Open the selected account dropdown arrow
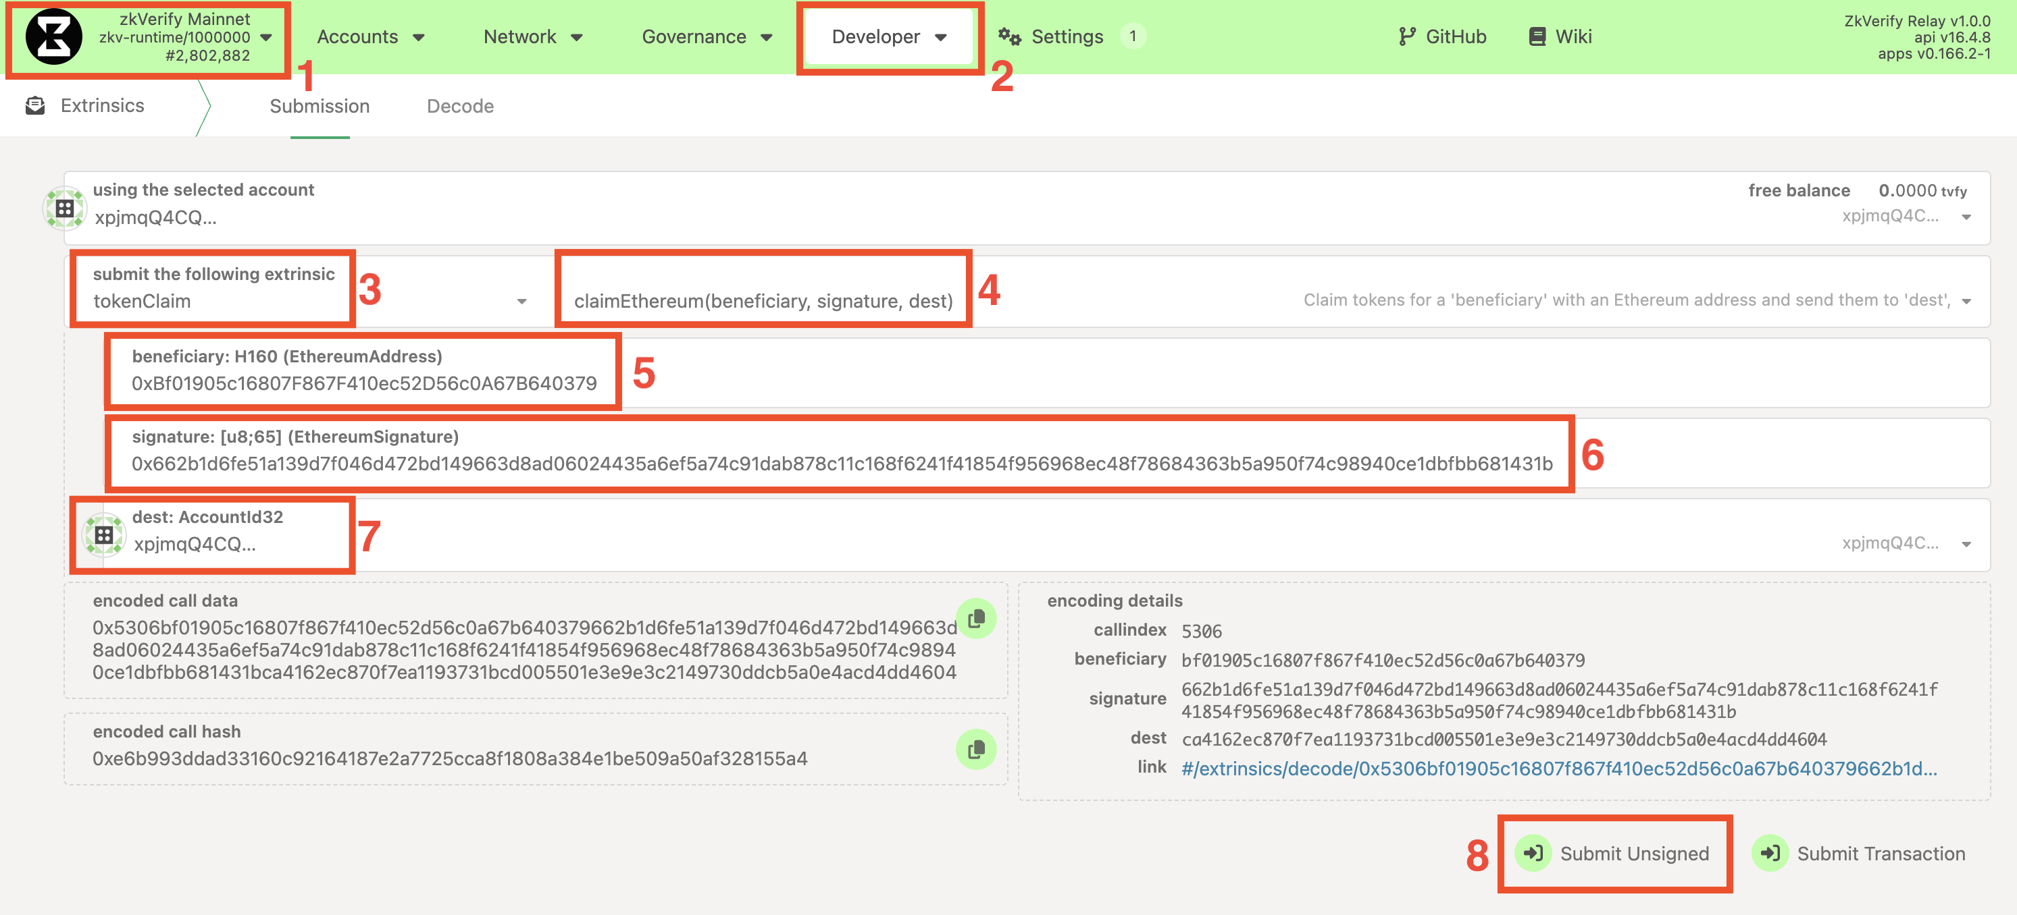Image resolution: width=2017 pixels, height=915 pixels. [1966, 217]
